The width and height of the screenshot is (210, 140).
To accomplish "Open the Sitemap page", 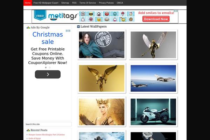I will [x=65, y=3].
